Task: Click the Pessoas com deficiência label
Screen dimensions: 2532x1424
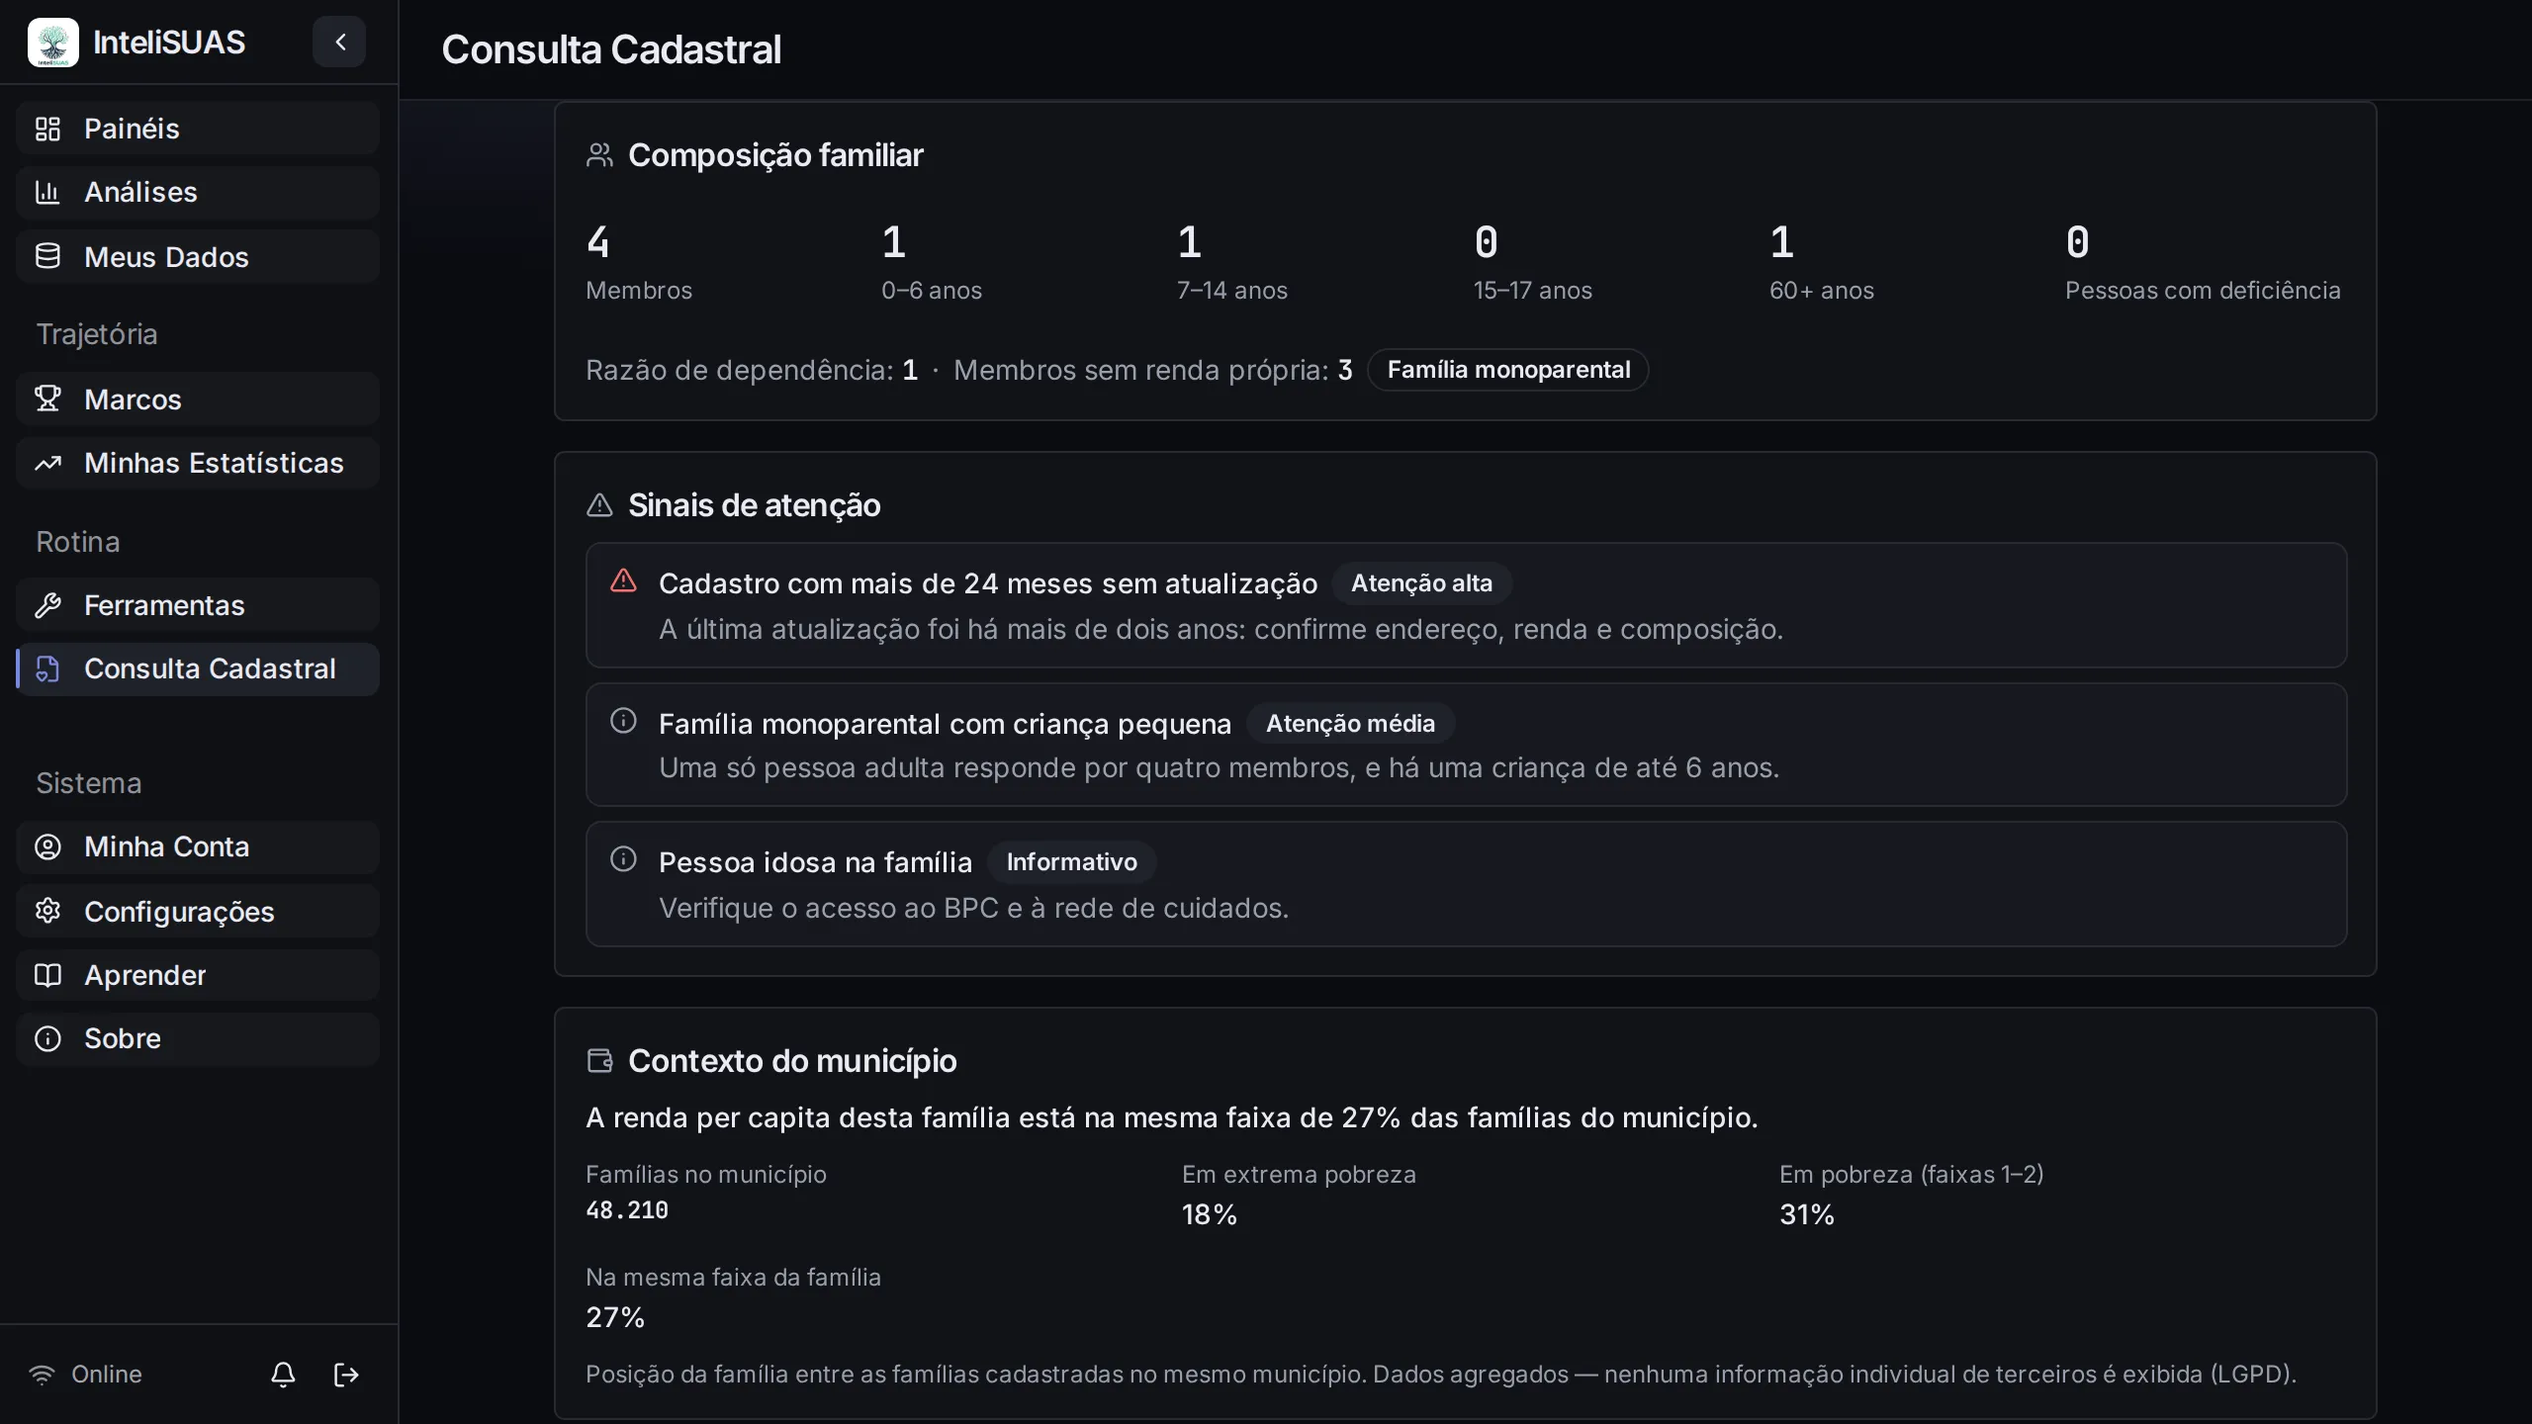Action: coord(2203,291)
